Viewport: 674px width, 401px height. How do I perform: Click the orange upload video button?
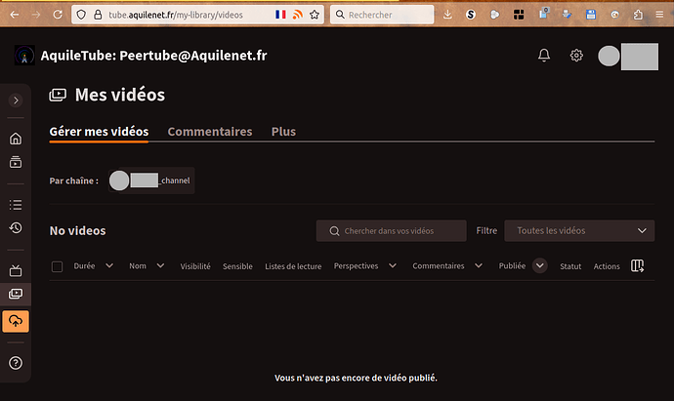point(16,321)
